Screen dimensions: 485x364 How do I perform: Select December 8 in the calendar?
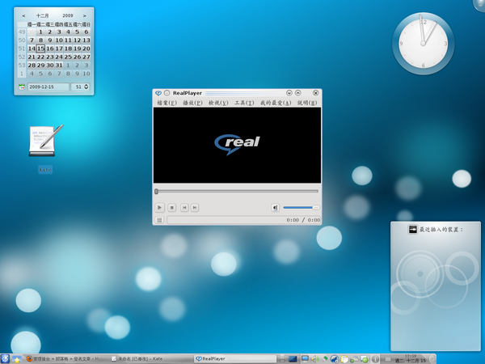(x=41, y=40)
